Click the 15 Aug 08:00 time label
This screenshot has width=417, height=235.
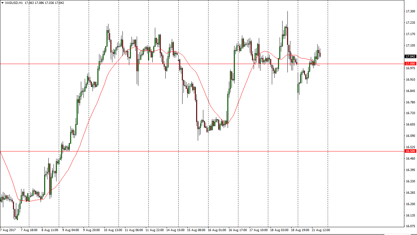[x=196, y=230]
